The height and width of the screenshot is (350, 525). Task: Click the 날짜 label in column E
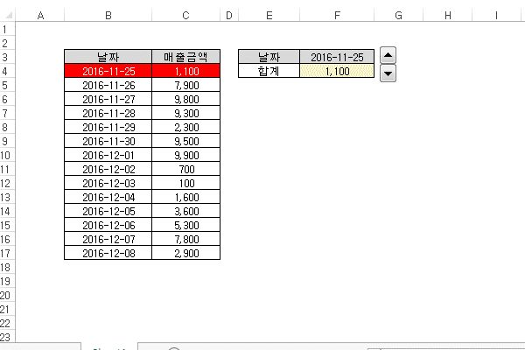[x=269, y=57]
